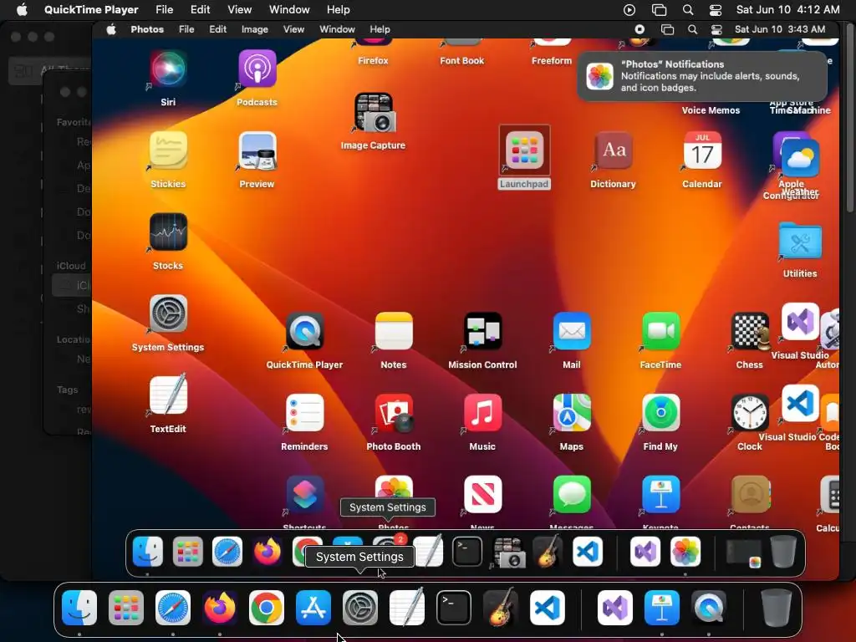Open Terminal in the bottom system dock
Viewport: 856px width, 642px height.
tap(454, 608)
